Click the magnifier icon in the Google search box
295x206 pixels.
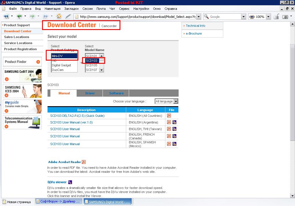tap(206, 16)
